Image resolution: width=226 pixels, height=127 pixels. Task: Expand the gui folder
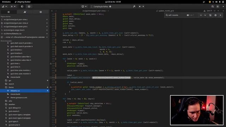(x=10, y=80)
